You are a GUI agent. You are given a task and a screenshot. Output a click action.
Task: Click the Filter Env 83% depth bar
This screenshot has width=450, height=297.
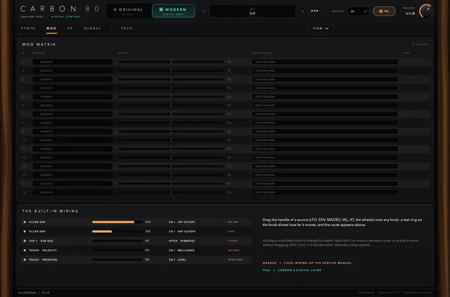(117, 222)
